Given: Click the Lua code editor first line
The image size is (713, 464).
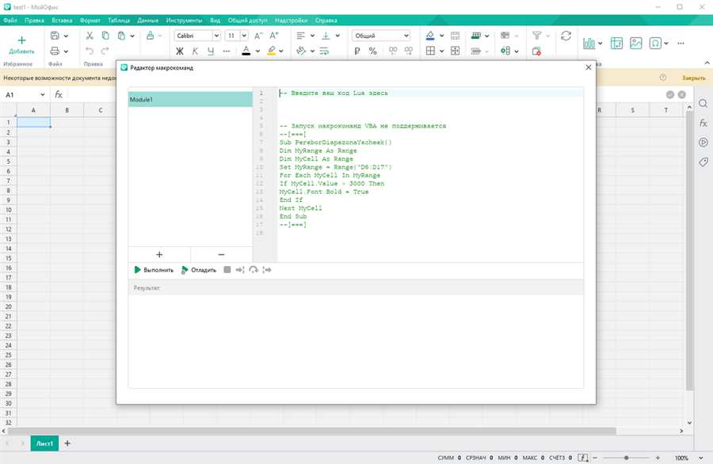Looking at the screenshot, I should coord(431,93).
